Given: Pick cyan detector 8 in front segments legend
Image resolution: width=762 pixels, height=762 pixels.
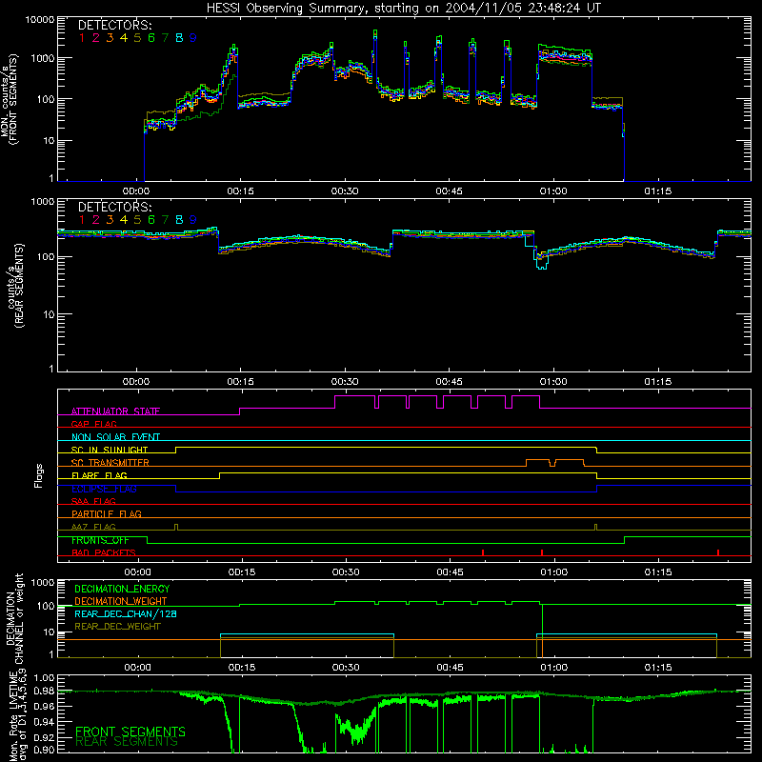Looking at the screenshot, I should (x=179, y=38).
